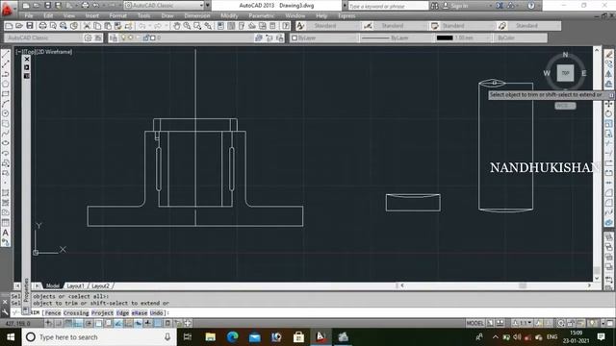The width and height of the screenshot is (616, 346).
Task: Activate the Pan hand tool
Action: (x=177, y=26)
